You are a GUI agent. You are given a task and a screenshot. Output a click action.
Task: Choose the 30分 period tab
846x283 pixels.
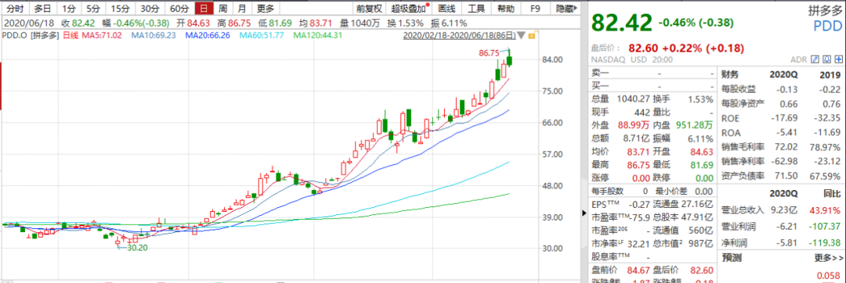click(x=150, y=9)
